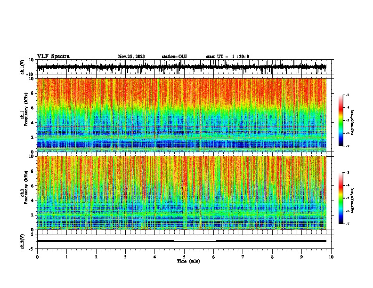Click the ch.1 color bar log(PSD) label
Screen dimensions: 373x288
click(352, 123)
